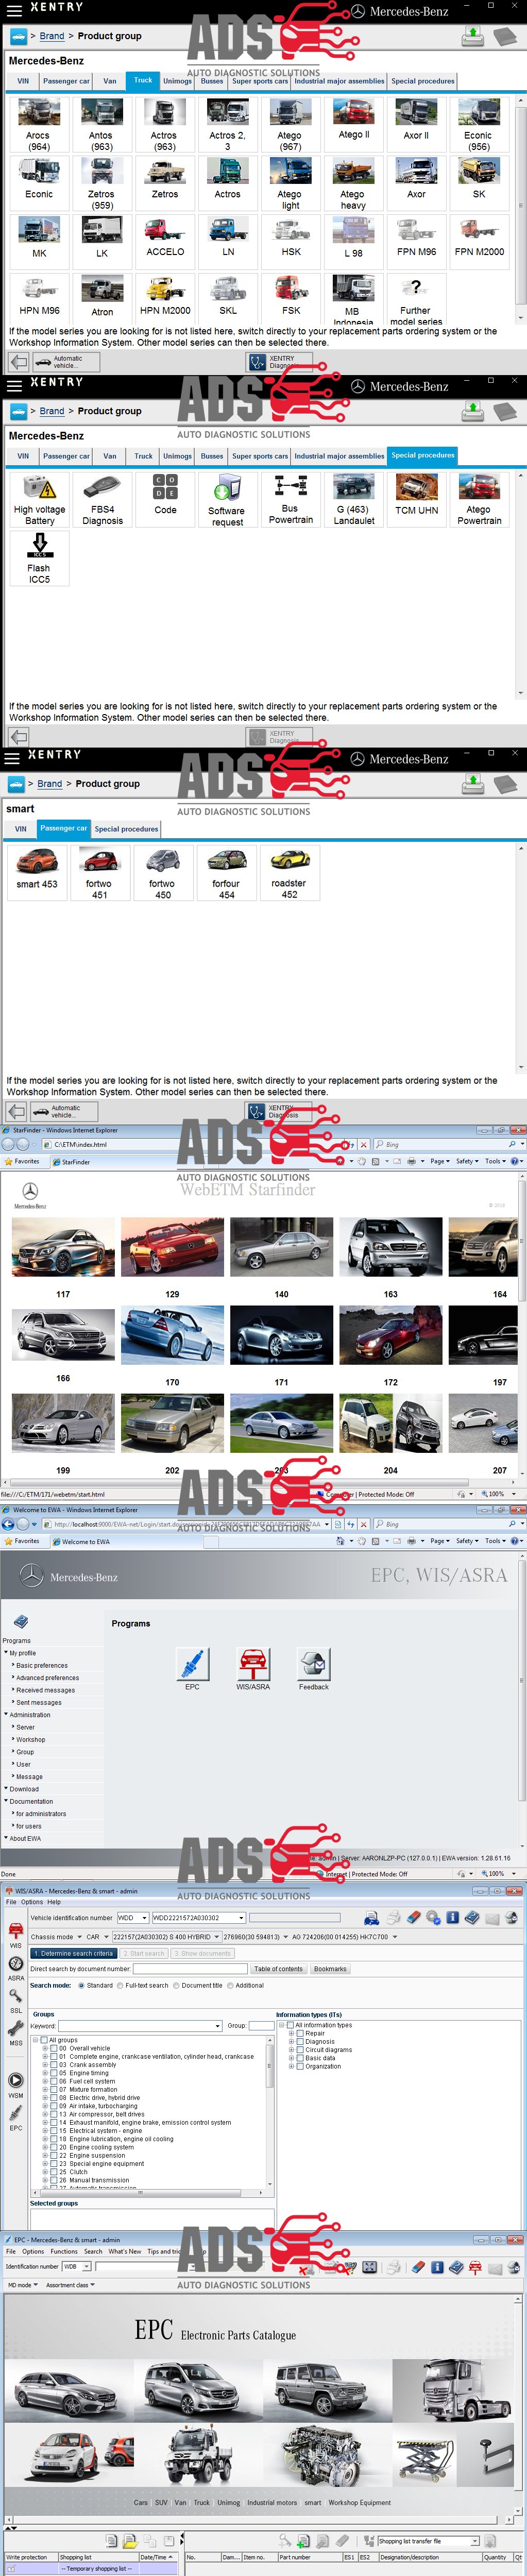Switch to Passenger car tab in top window
Screen dimensions: 527x2576
pyautogui.click(x=66, y=81)
